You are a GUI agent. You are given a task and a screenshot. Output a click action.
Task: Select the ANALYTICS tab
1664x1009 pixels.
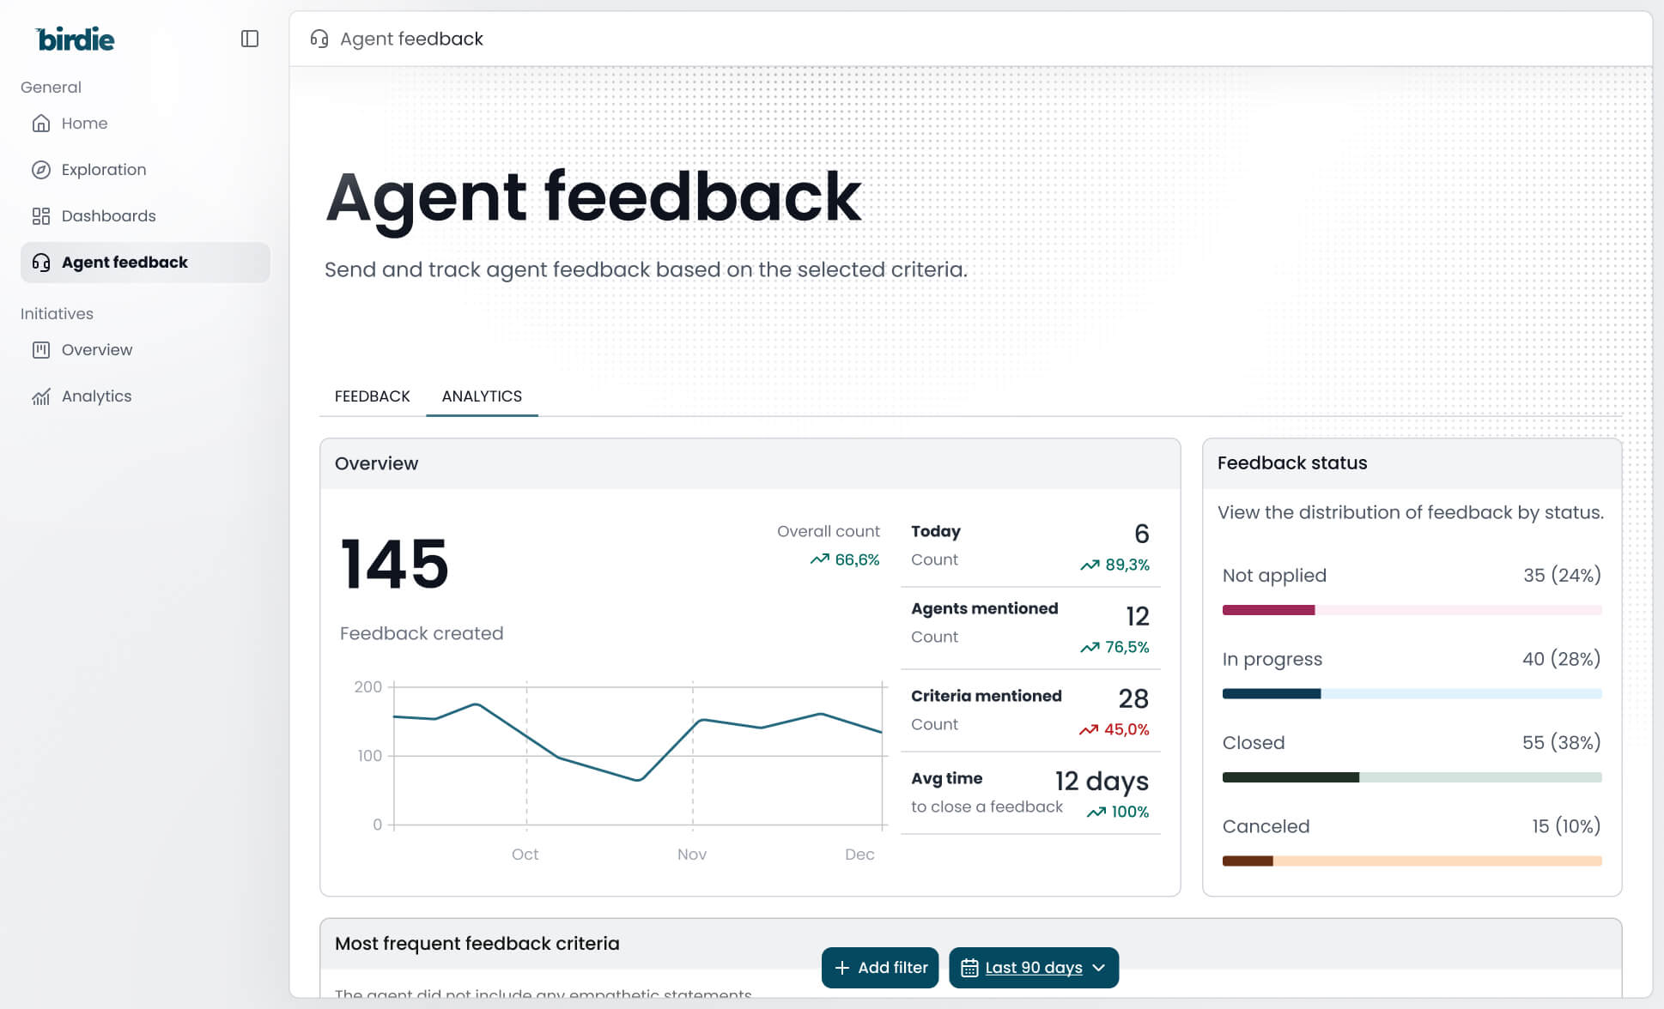pyautogui.click(x=482, y=396)
